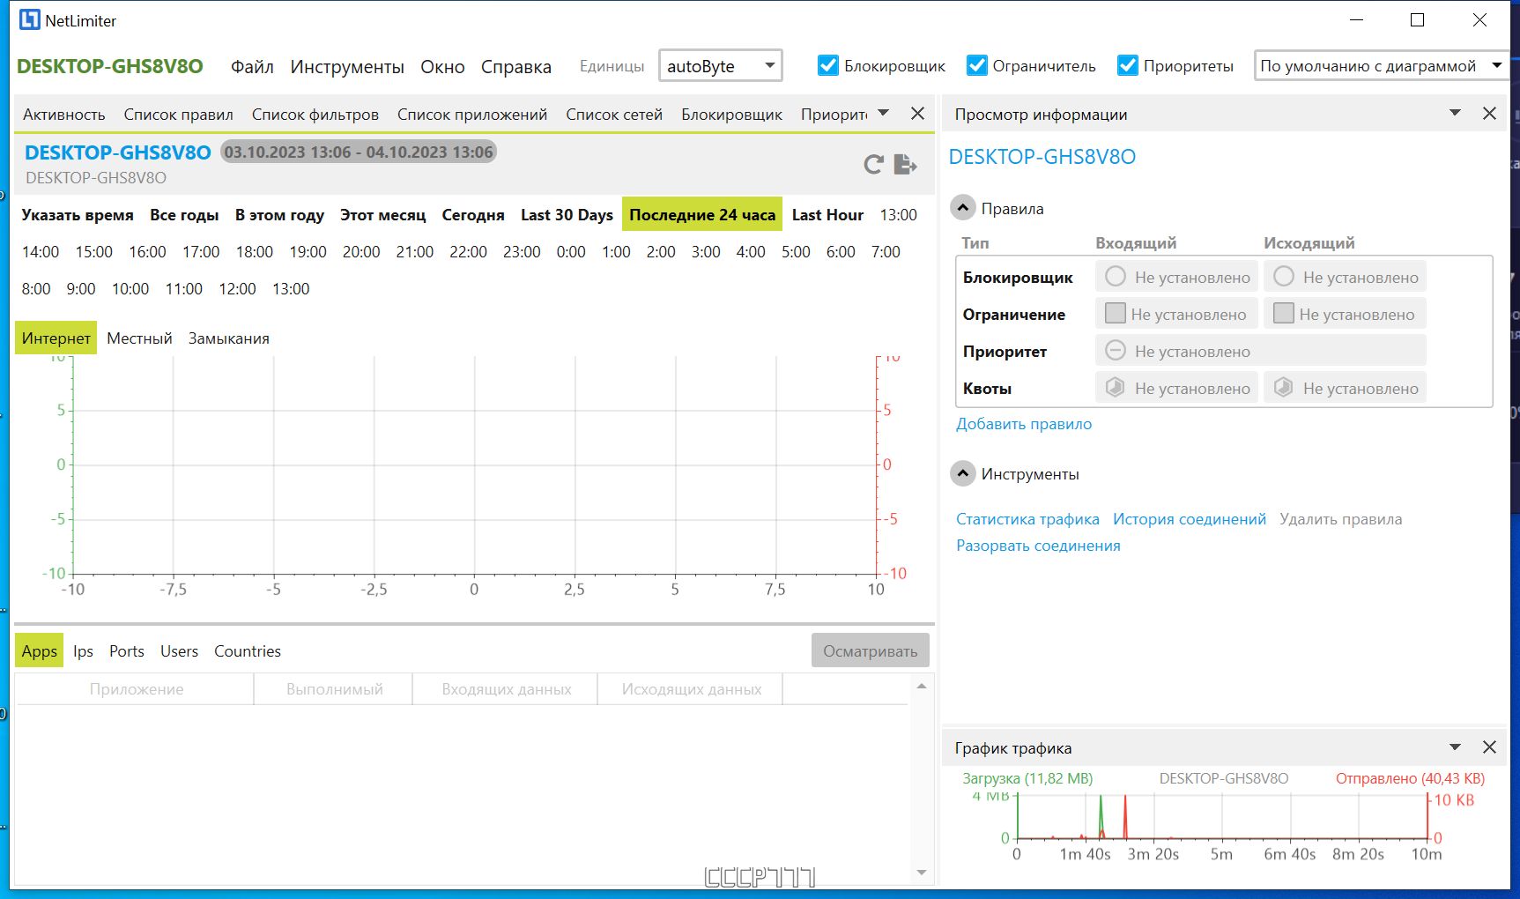Switch to the Ports tab
Image resolution: width=1520 pixels, height=899 pixels.
tap(126, 651)
